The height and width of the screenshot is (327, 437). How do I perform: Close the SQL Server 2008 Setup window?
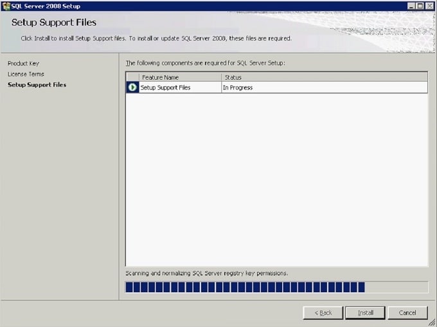pyautogui.click(x=430, y=6)
